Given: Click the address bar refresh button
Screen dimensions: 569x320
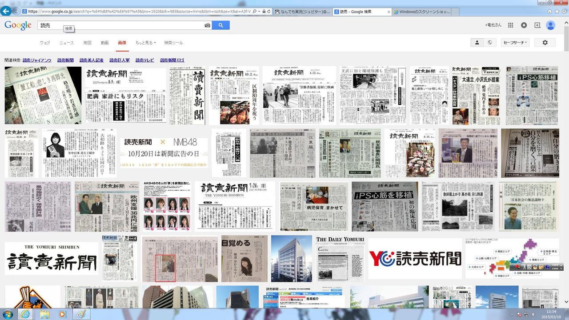Looking at the screenshot, I should coord(269,11).
